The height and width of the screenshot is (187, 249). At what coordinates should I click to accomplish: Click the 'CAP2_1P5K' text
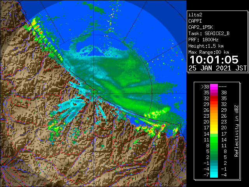[x=201, y=27]
